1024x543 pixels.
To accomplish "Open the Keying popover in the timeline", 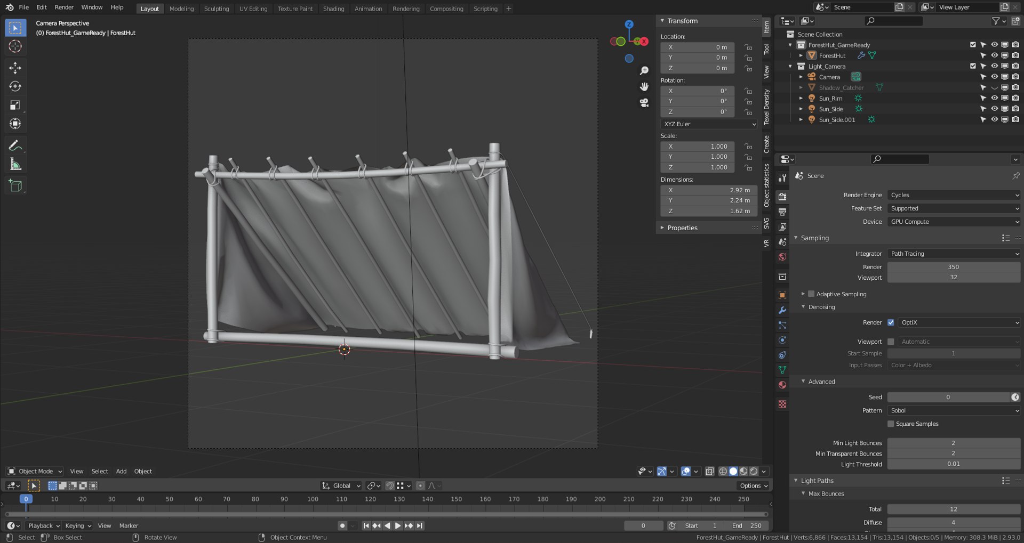I will point(78,525).
